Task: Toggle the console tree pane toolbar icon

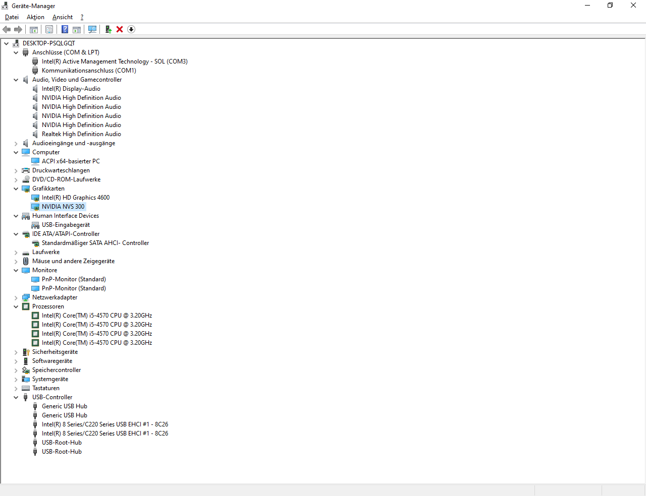Action: 34,29
